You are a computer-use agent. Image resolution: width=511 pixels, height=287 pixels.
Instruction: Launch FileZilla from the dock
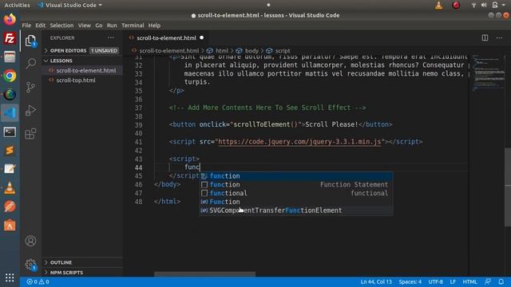click(10, 38)
